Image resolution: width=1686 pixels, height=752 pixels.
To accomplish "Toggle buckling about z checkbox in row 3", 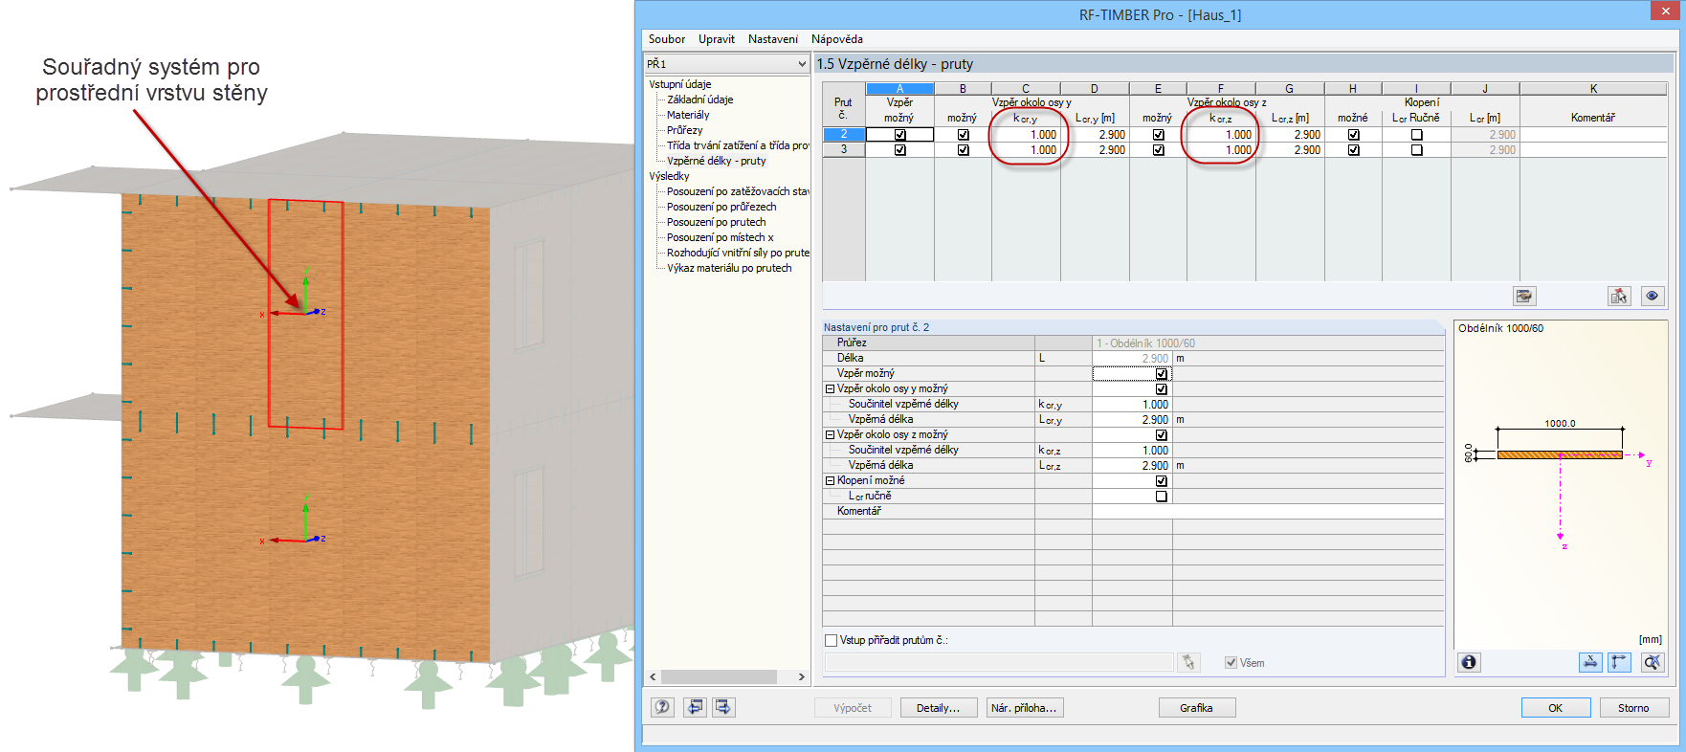I will (x=1158, y=150).
